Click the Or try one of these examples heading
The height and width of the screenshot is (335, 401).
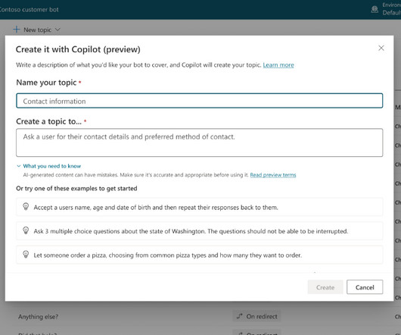(76, 189)
